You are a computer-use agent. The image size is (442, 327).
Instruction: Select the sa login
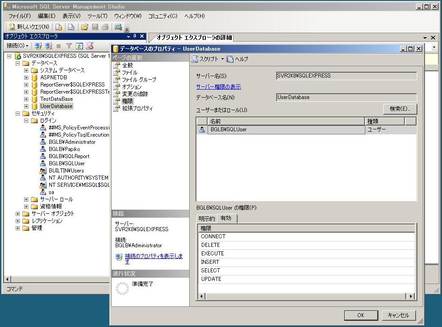51,192
